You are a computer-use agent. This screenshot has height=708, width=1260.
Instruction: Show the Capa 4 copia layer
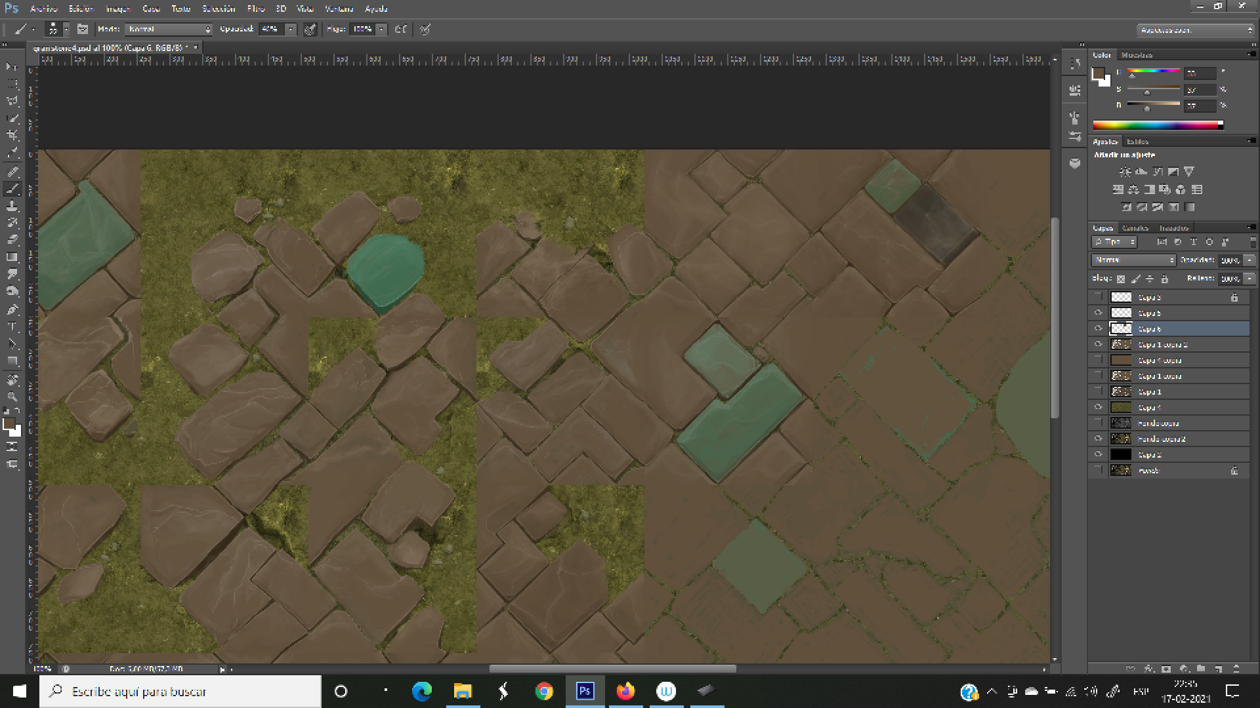1098,361
